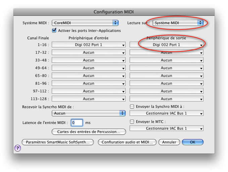Enable Envoyer le MTC checkbox
This screenshot has height=172, width=228.
[132, 122]
